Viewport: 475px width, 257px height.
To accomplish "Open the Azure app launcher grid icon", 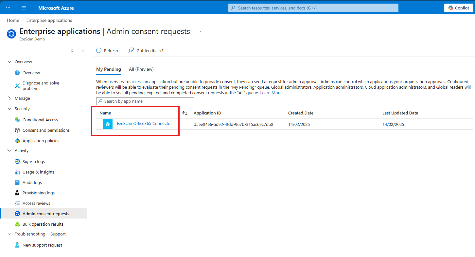I will 8,8.
